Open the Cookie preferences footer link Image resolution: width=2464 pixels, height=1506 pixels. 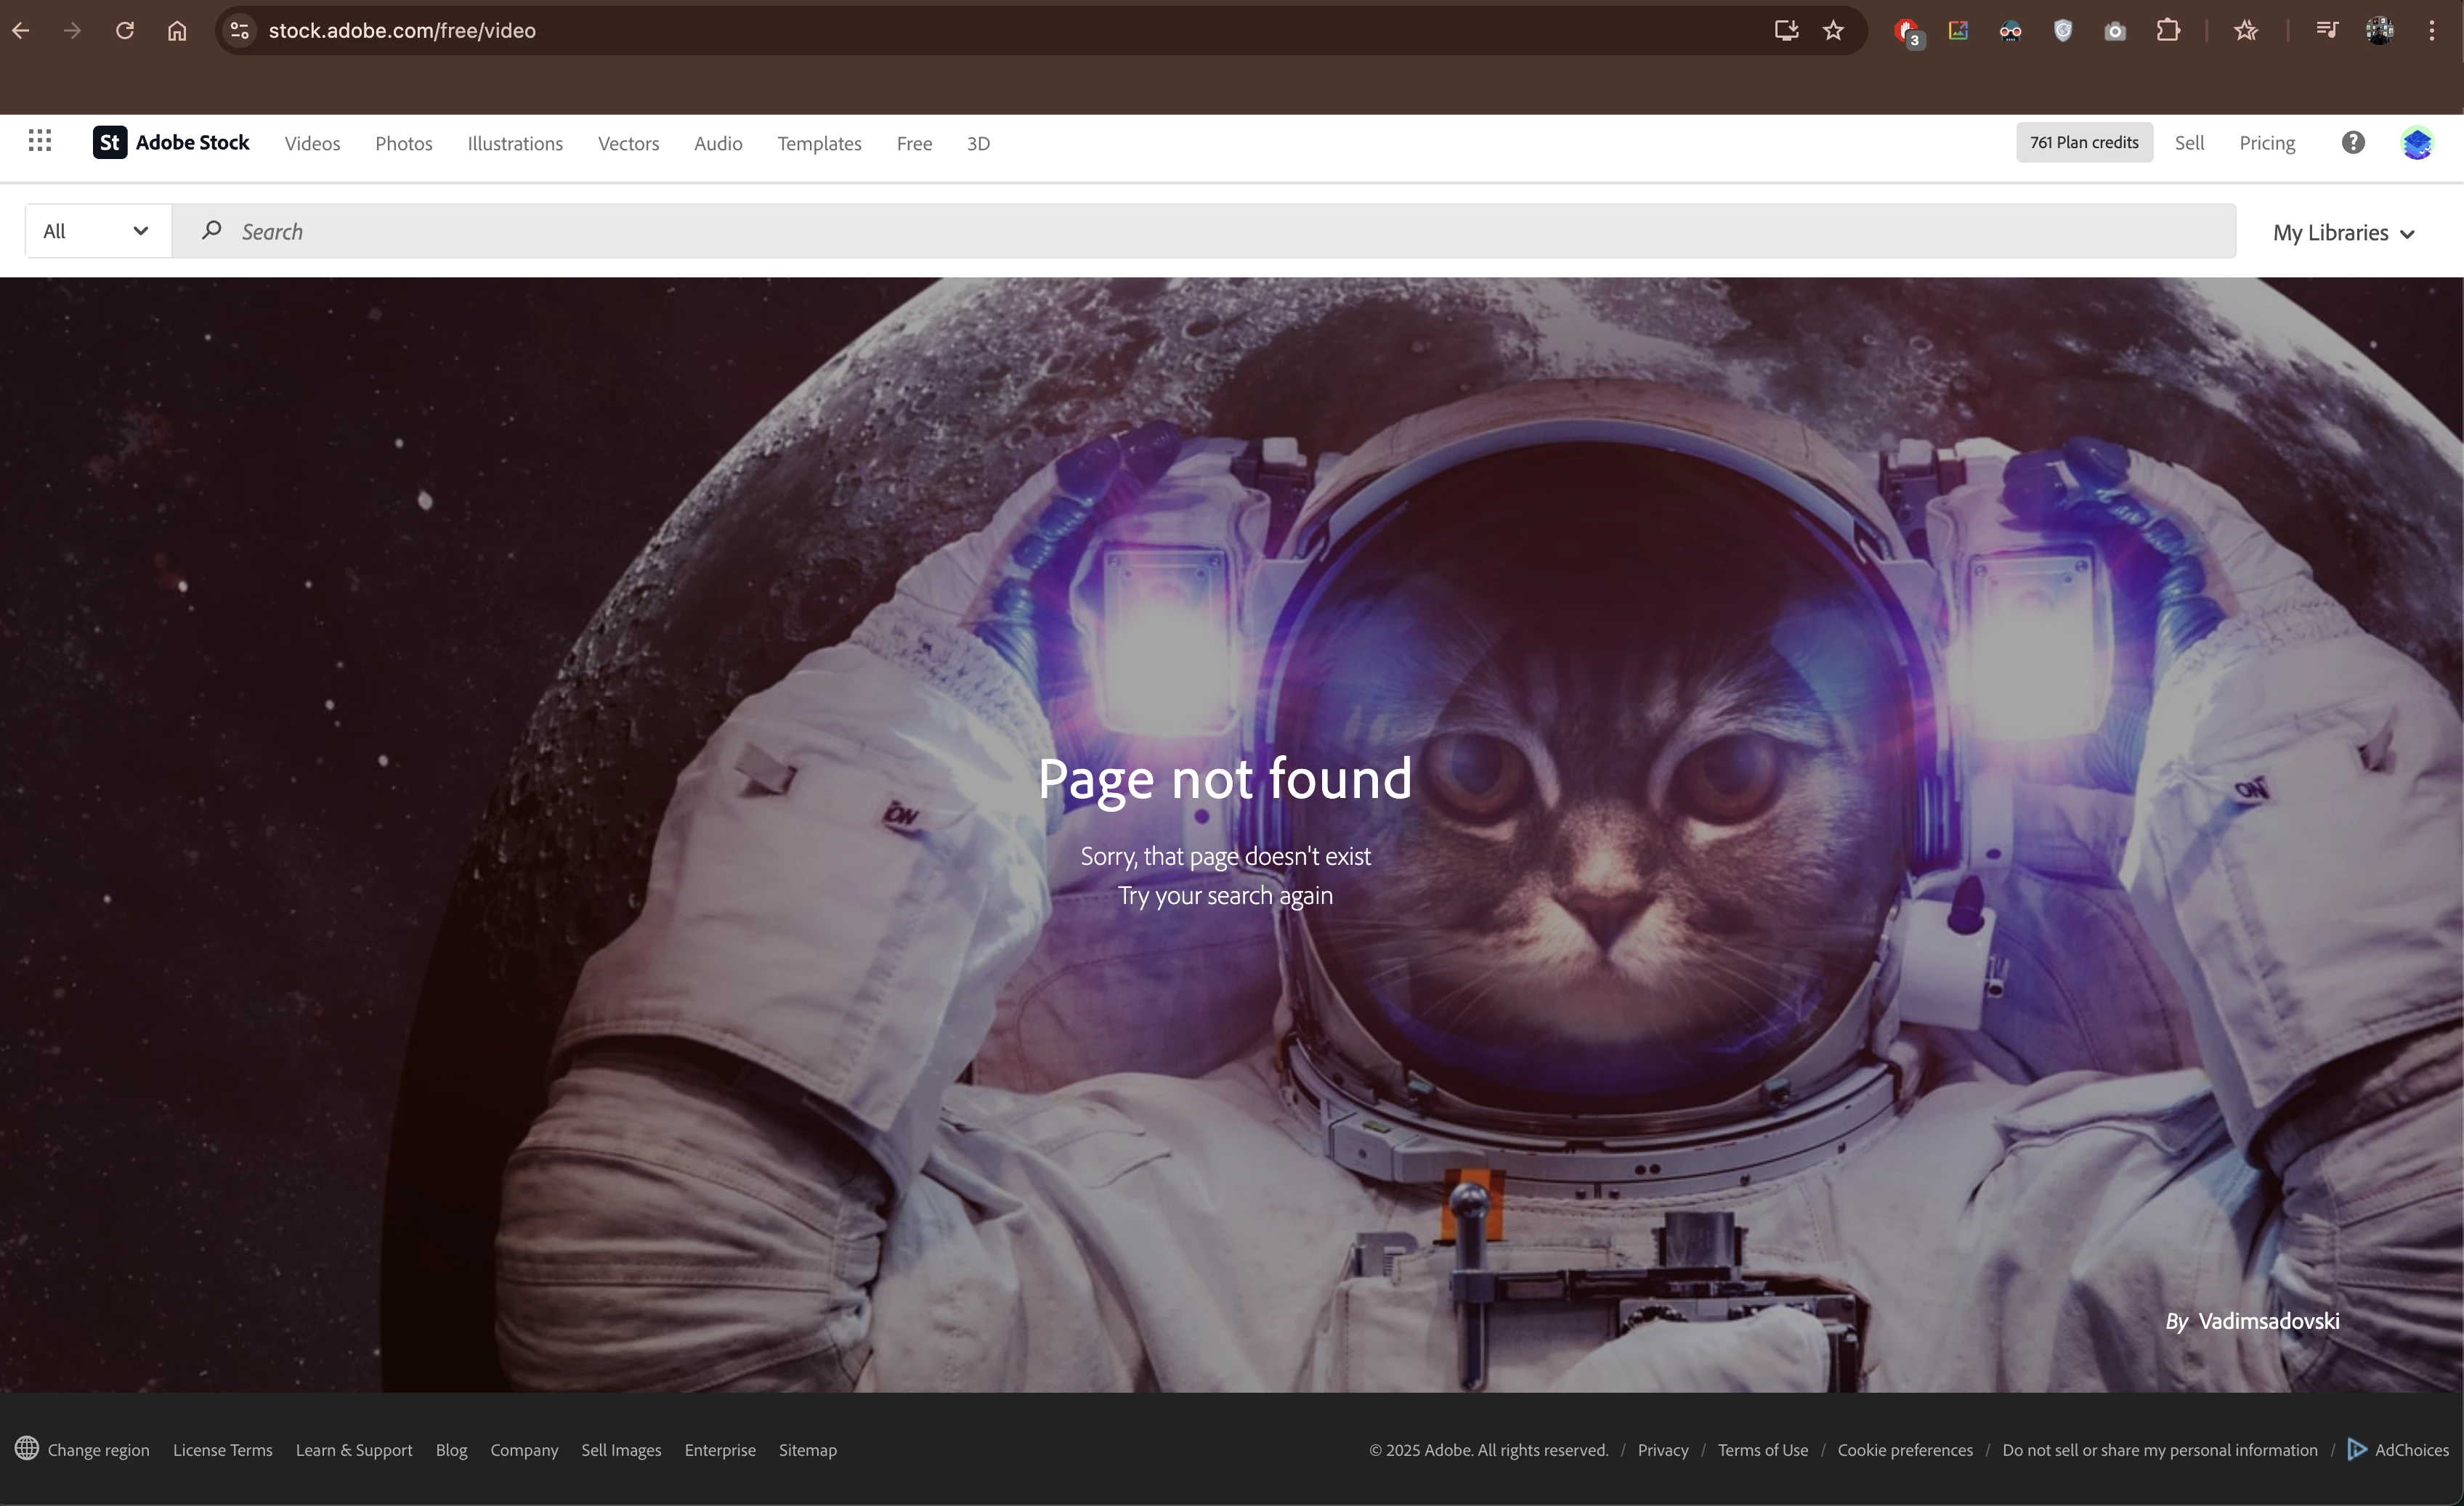(x=1904, y=1449)
